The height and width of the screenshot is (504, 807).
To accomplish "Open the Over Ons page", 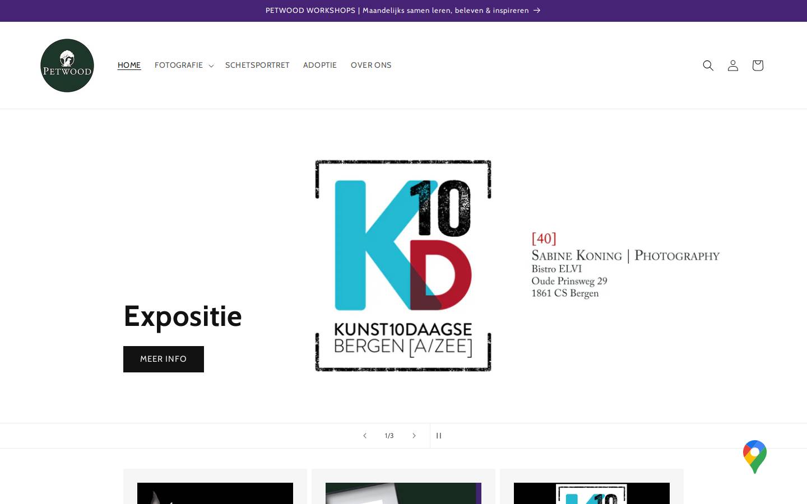I will pyautogui.click(x=371, y=66).
